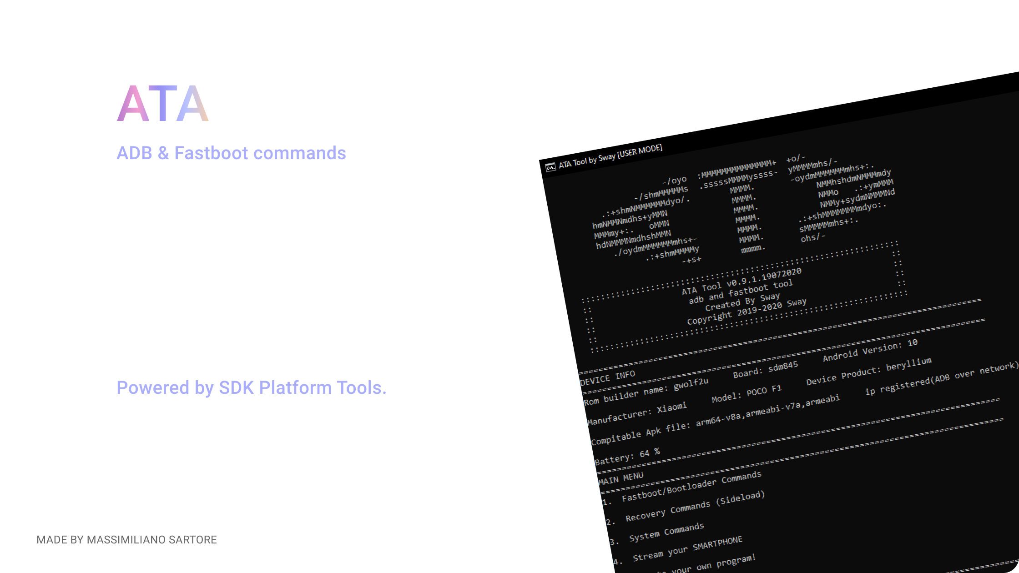
Task: Click 'Powered by SDK Platform Tools.' text
Action: point(251,388)
